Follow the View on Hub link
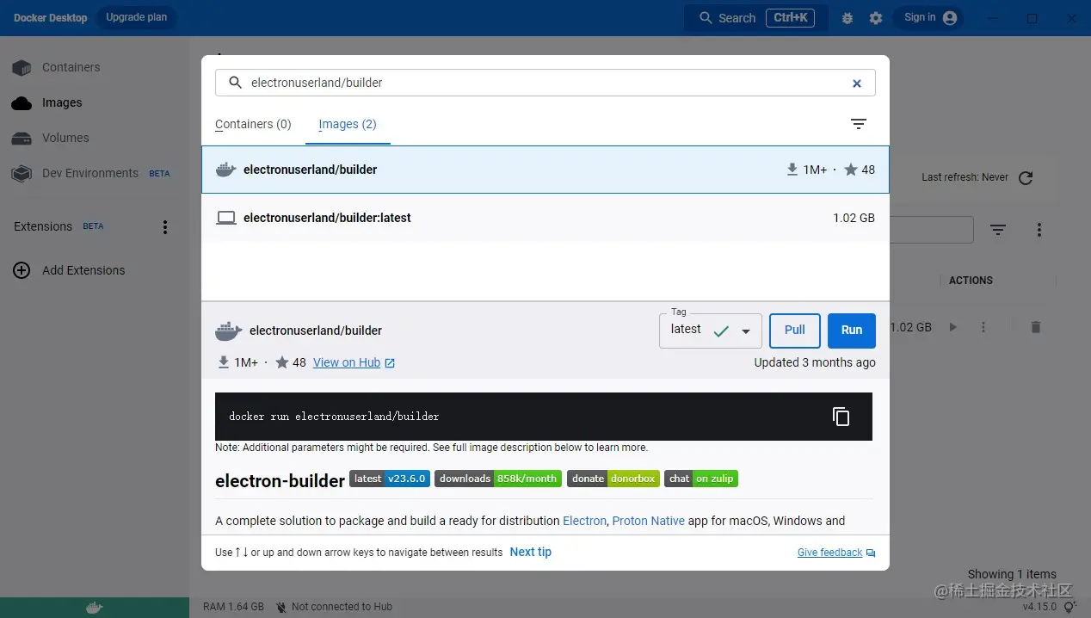Image resolution: width=1091 pixels, height=618 pixels. pos(347,362)
